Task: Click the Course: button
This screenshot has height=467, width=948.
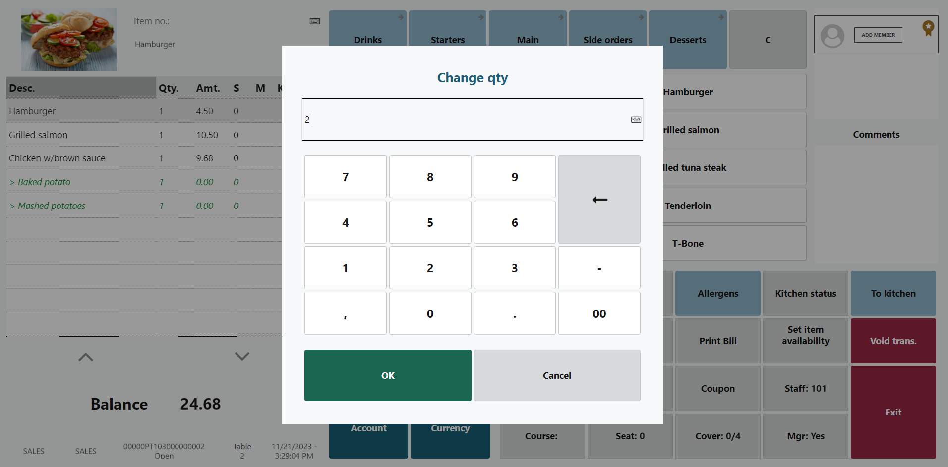Action: 542,436
